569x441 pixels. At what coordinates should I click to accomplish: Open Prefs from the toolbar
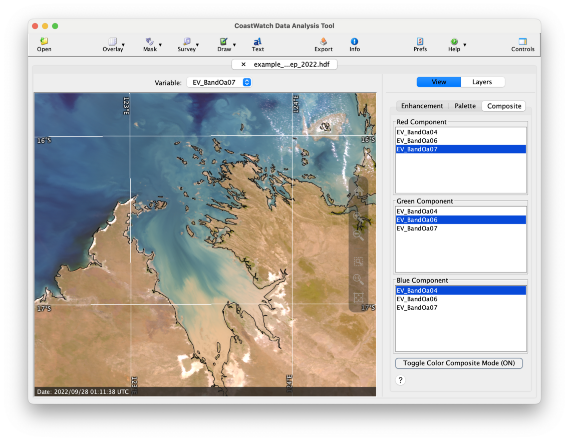point(420,44)
